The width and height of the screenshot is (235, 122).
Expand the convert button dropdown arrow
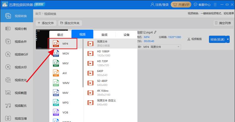click(x=228, y=40)
